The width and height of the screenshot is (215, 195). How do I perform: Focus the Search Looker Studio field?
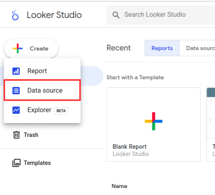[161, 15]
